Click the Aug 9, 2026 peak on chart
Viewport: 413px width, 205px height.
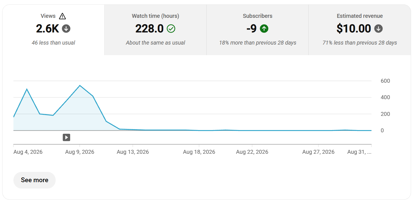coord(80,86)
